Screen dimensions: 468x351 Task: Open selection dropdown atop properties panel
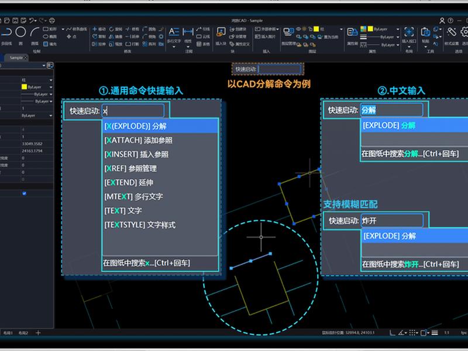pyautogui.click(x=44, y=66)
